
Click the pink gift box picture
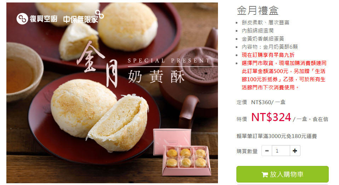182,152
